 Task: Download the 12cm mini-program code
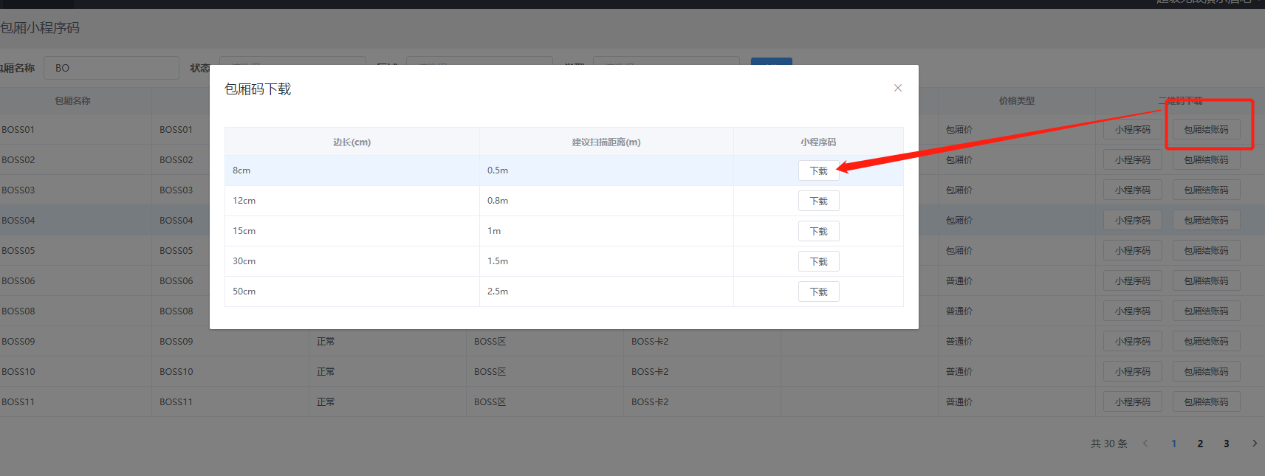(818, 201)
